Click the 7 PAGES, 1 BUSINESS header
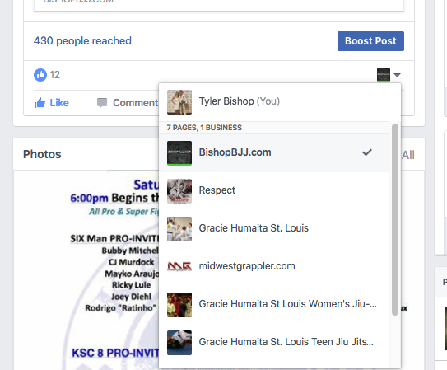 [x=204, y=128]
